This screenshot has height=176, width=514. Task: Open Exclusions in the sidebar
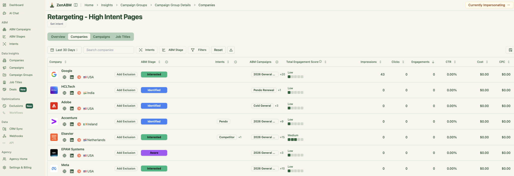16,106
